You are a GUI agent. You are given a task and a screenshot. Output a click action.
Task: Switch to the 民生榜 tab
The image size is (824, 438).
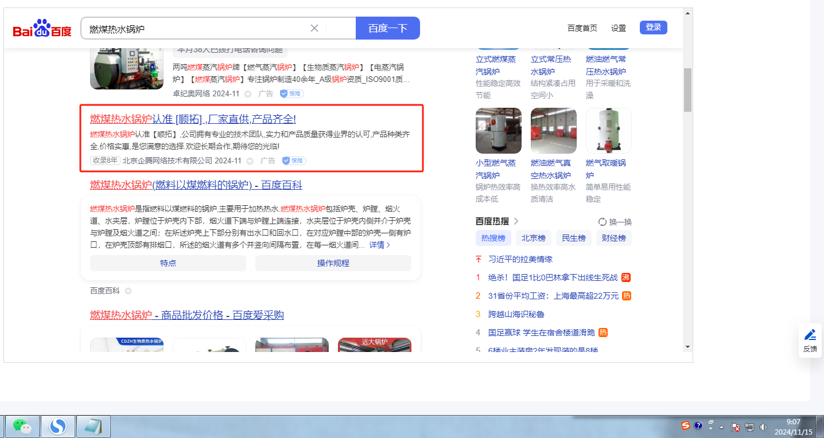(574, 238)
